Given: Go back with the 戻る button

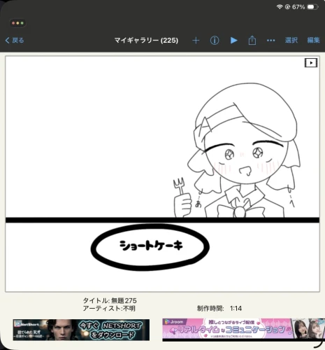Looking at the screenshot, I should [x=15, y=41].
